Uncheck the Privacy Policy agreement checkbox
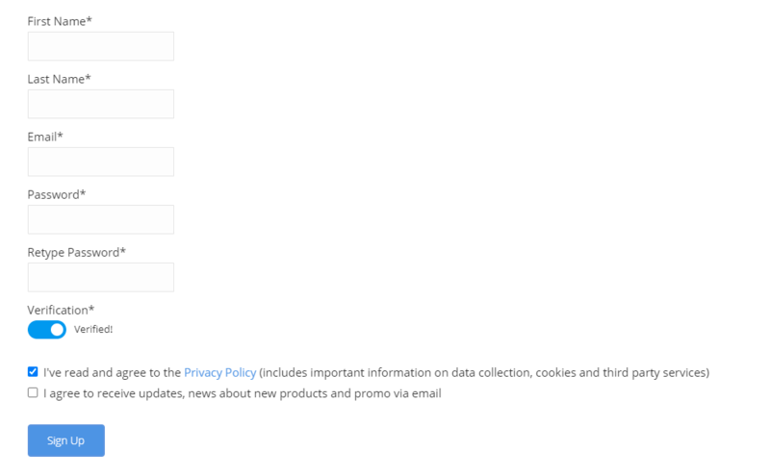Screen dimensions: 770x476 (33, 372)
